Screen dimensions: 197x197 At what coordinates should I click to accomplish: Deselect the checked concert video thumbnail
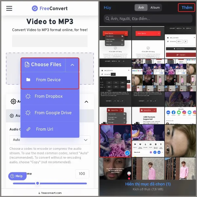pos(116,141)
